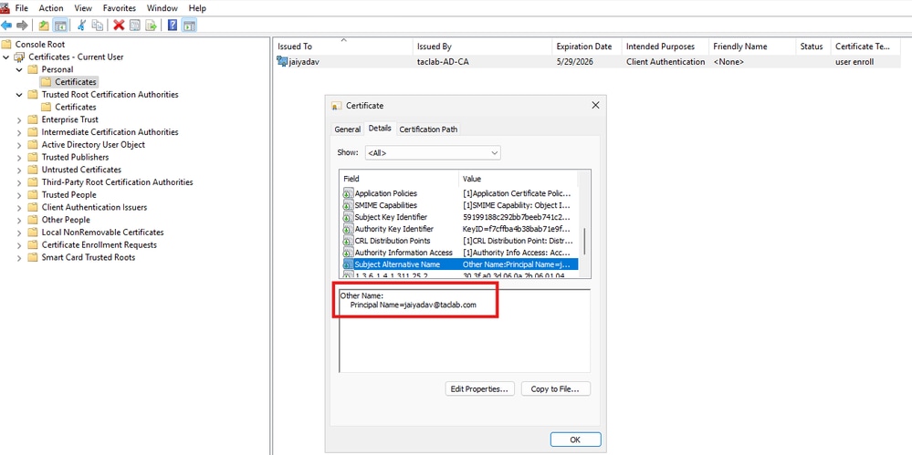
Task: Select the Subject Key Identifier field row
Action: [x=459, y=217]
